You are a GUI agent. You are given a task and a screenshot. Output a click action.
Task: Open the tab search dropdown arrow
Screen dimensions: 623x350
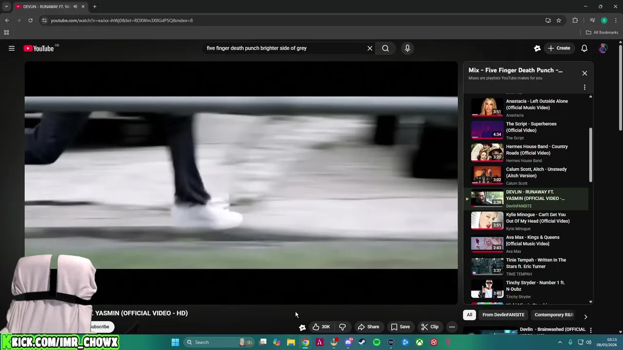pos(6,7)
